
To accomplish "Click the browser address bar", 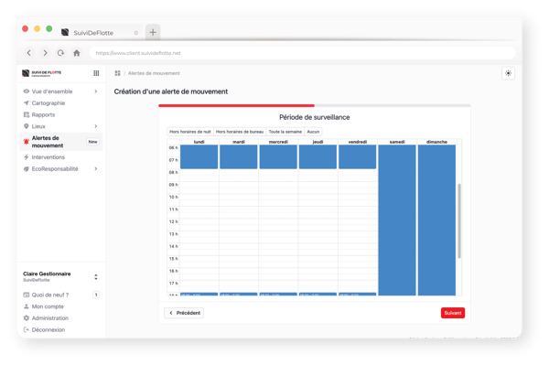I will click(302, 53).
